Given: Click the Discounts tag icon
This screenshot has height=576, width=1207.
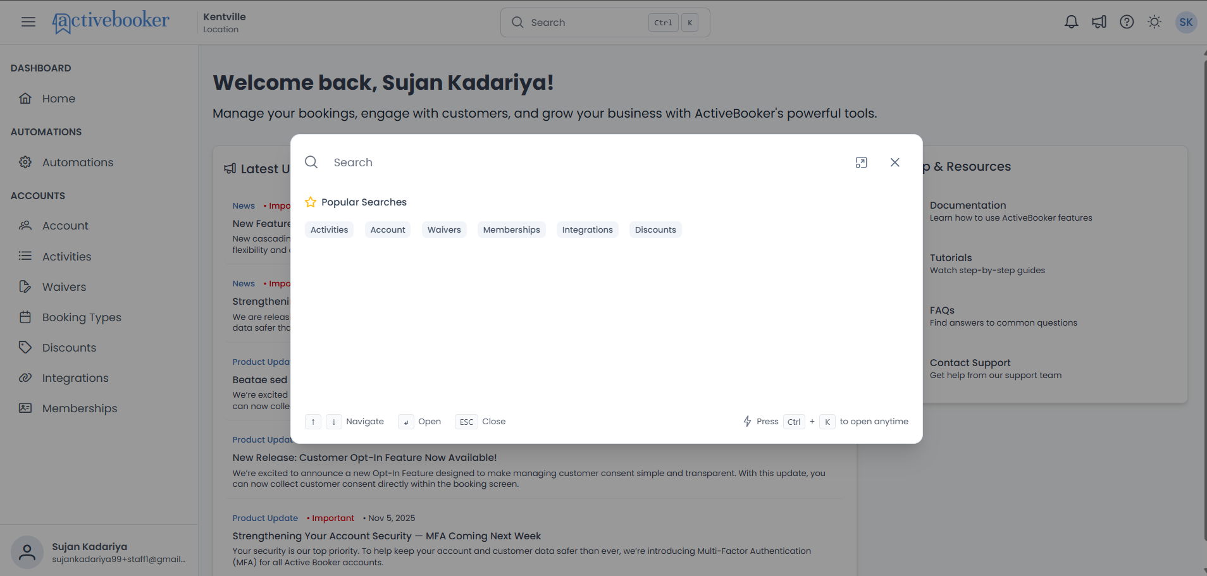Looking at the screenshot, I should coord(25,347).
